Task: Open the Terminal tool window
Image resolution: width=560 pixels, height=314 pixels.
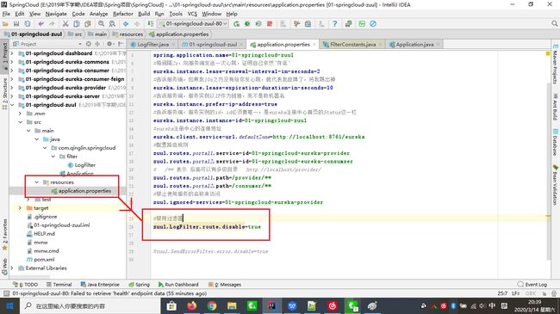Action: point(59,285)
